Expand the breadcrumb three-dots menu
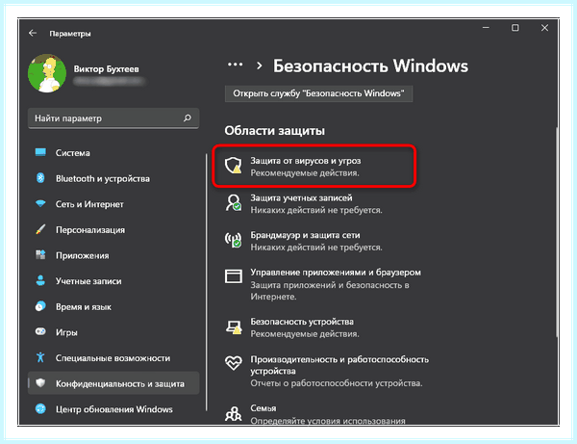This screenshot has width=577, height=444. point(236,65)
